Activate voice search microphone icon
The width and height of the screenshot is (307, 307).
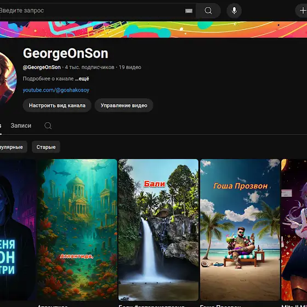pyautogui.click(x=234, y=10)
